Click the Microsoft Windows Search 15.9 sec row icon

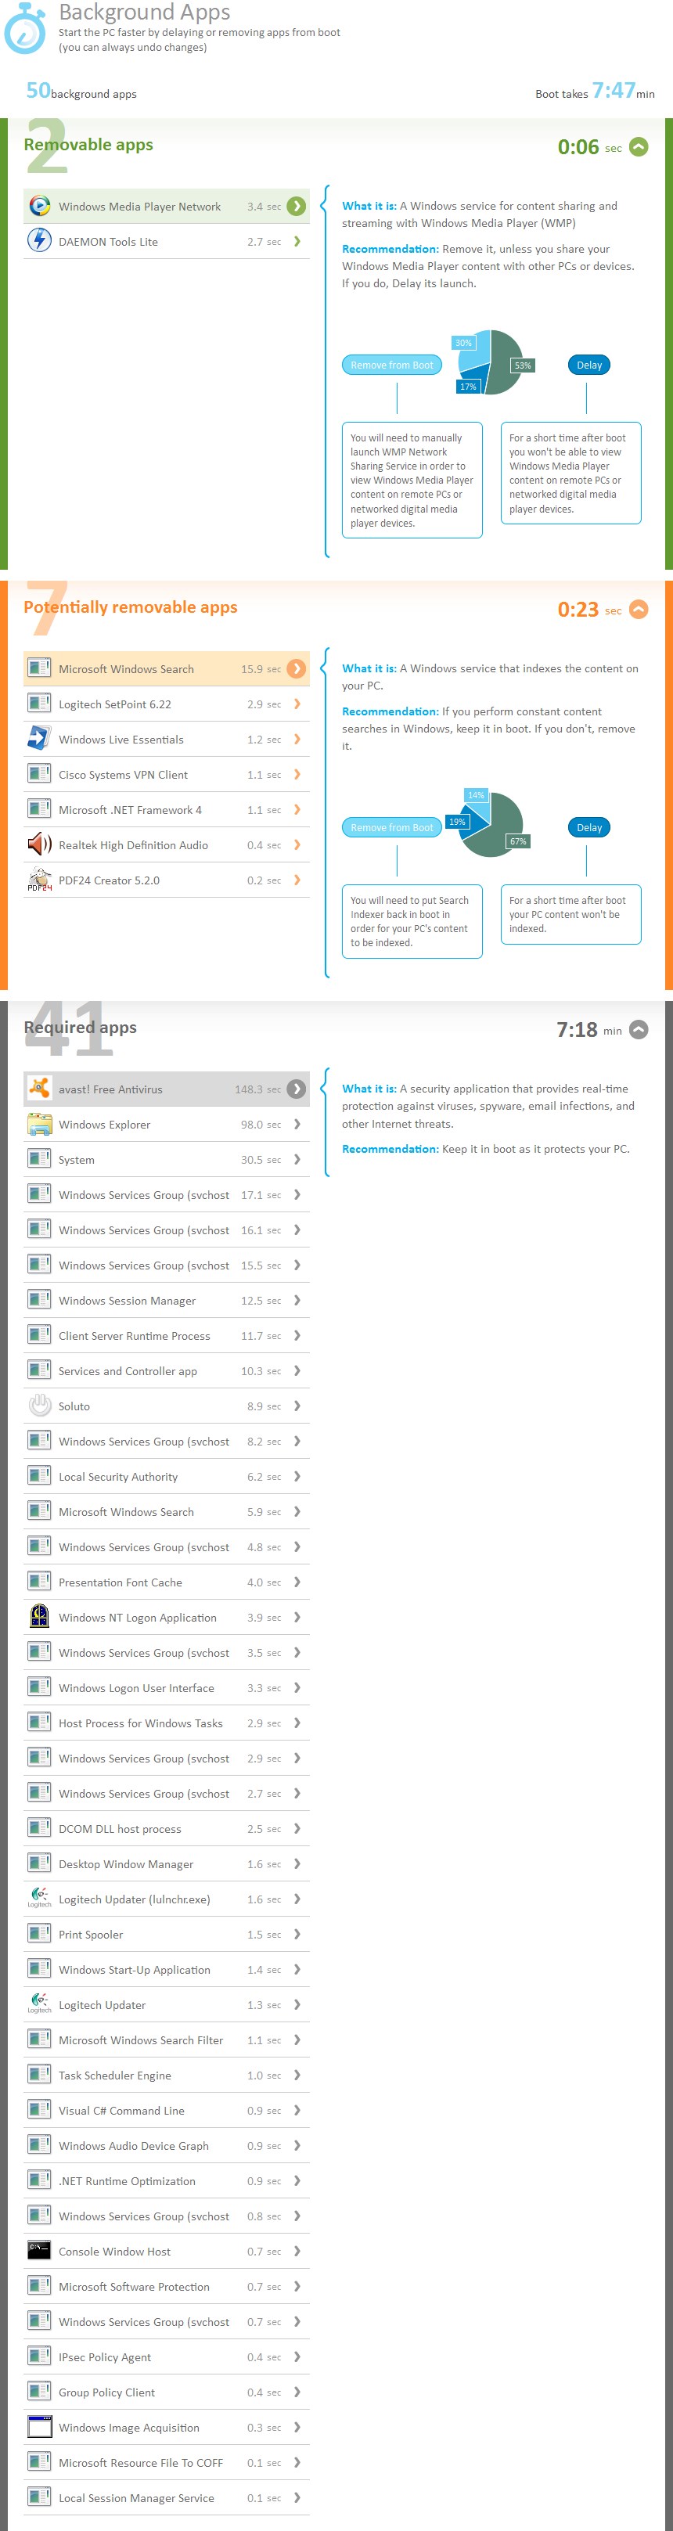(39, 668)
